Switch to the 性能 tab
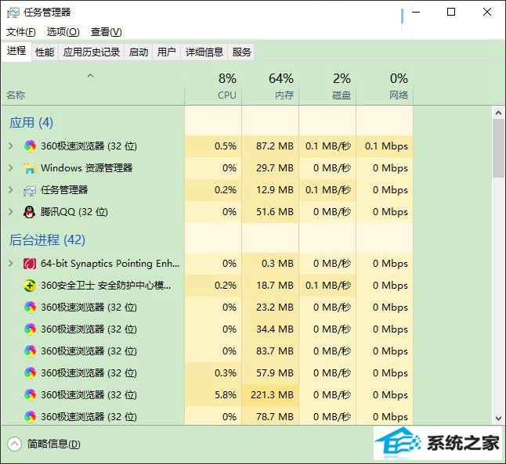Image resolution: width=506 pixels, height=464 pixels. click(x=45, y=52)
